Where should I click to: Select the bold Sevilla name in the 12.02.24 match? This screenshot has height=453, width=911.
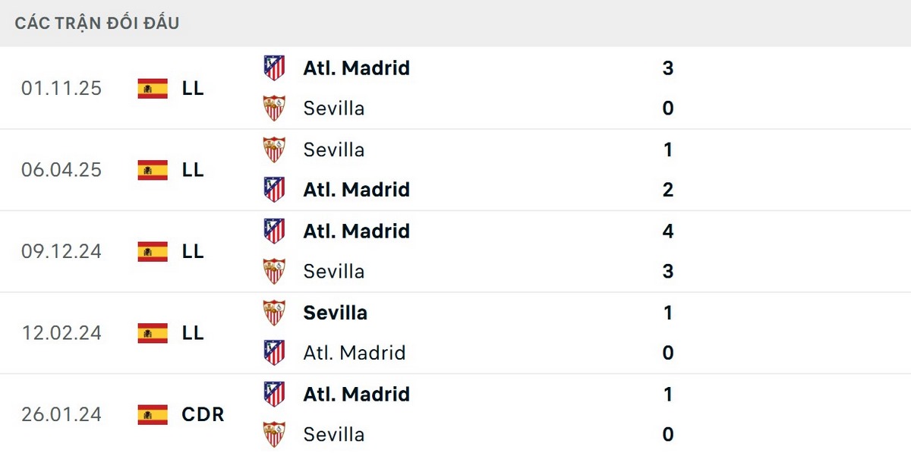pyautogui.click(x=334, y=312)
